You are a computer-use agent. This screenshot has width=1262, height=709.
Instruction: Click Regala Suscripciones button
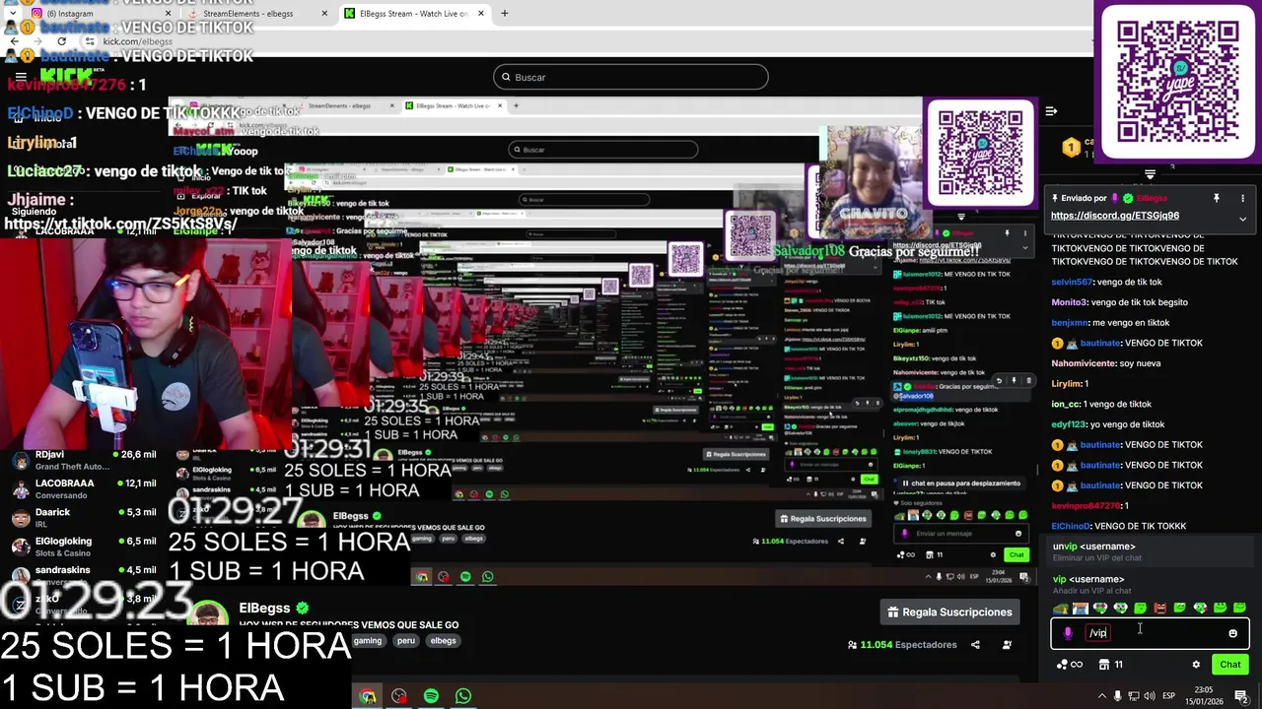click(x=949, y=612)
